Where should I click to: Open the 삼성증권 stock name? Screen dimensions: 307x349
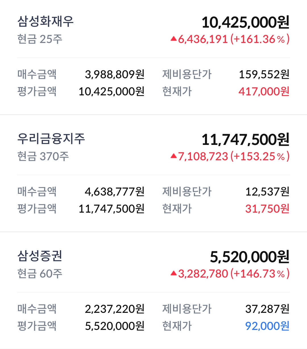(40, 256)
